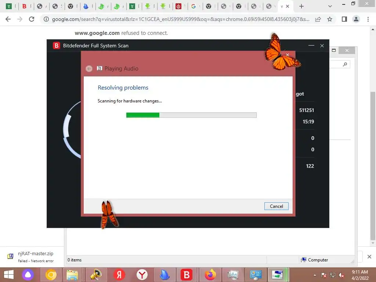Bookmark this tab with the star icon
Image resolution: width=376 pixels, height=282 pixels.
[330, 19]
